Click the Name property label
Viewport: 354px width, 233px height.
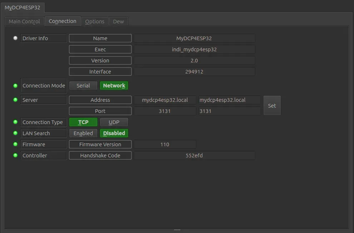click(x=100, y=38)
